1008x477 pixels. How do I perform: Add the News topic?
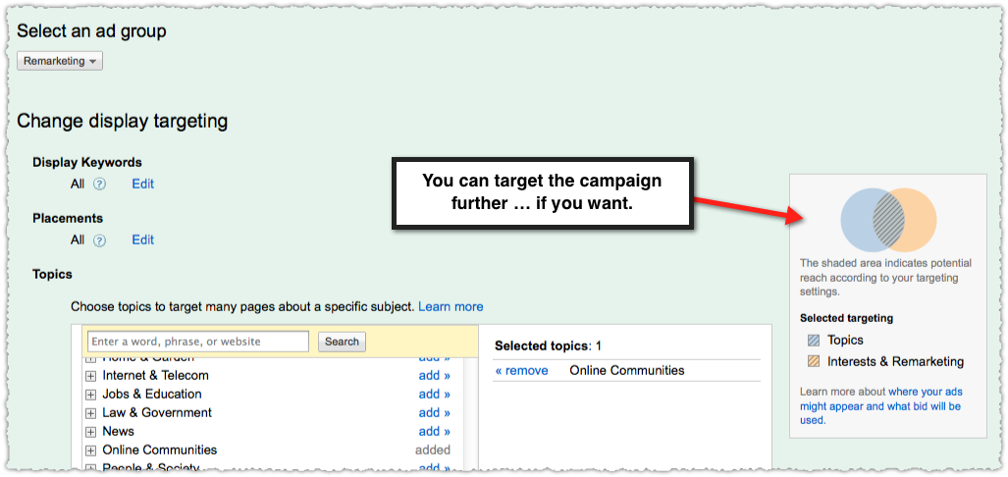[x=435, y=431]
